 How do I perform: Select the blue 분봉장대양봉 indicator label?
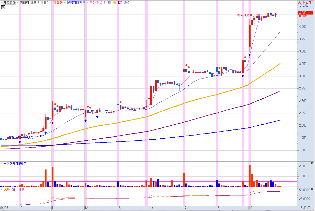(76, 3)
